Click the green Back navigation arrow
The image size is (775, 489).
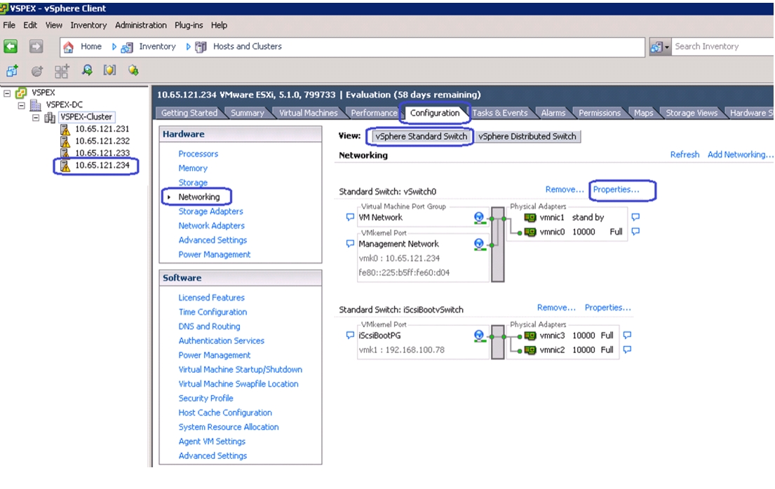[11, 46]
